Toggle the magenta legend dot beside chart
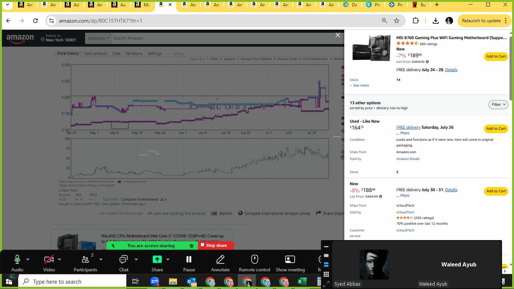The height and width of the screenshot is (289, 514). pos(343,68)
